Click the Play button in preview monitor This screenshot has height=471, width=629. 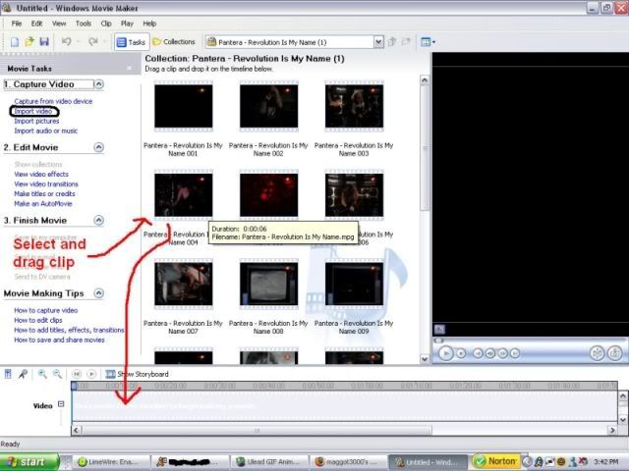tap(445, 353)
